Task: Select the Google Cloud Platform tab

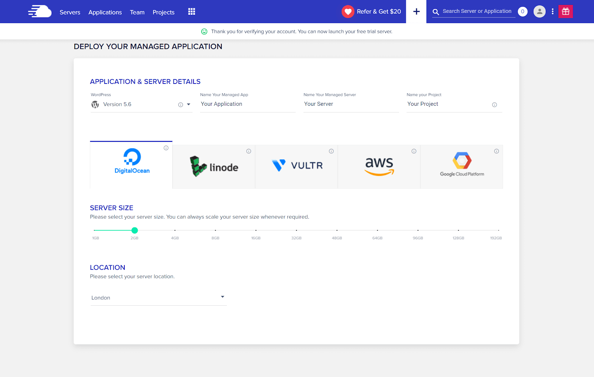Action: 462,167
